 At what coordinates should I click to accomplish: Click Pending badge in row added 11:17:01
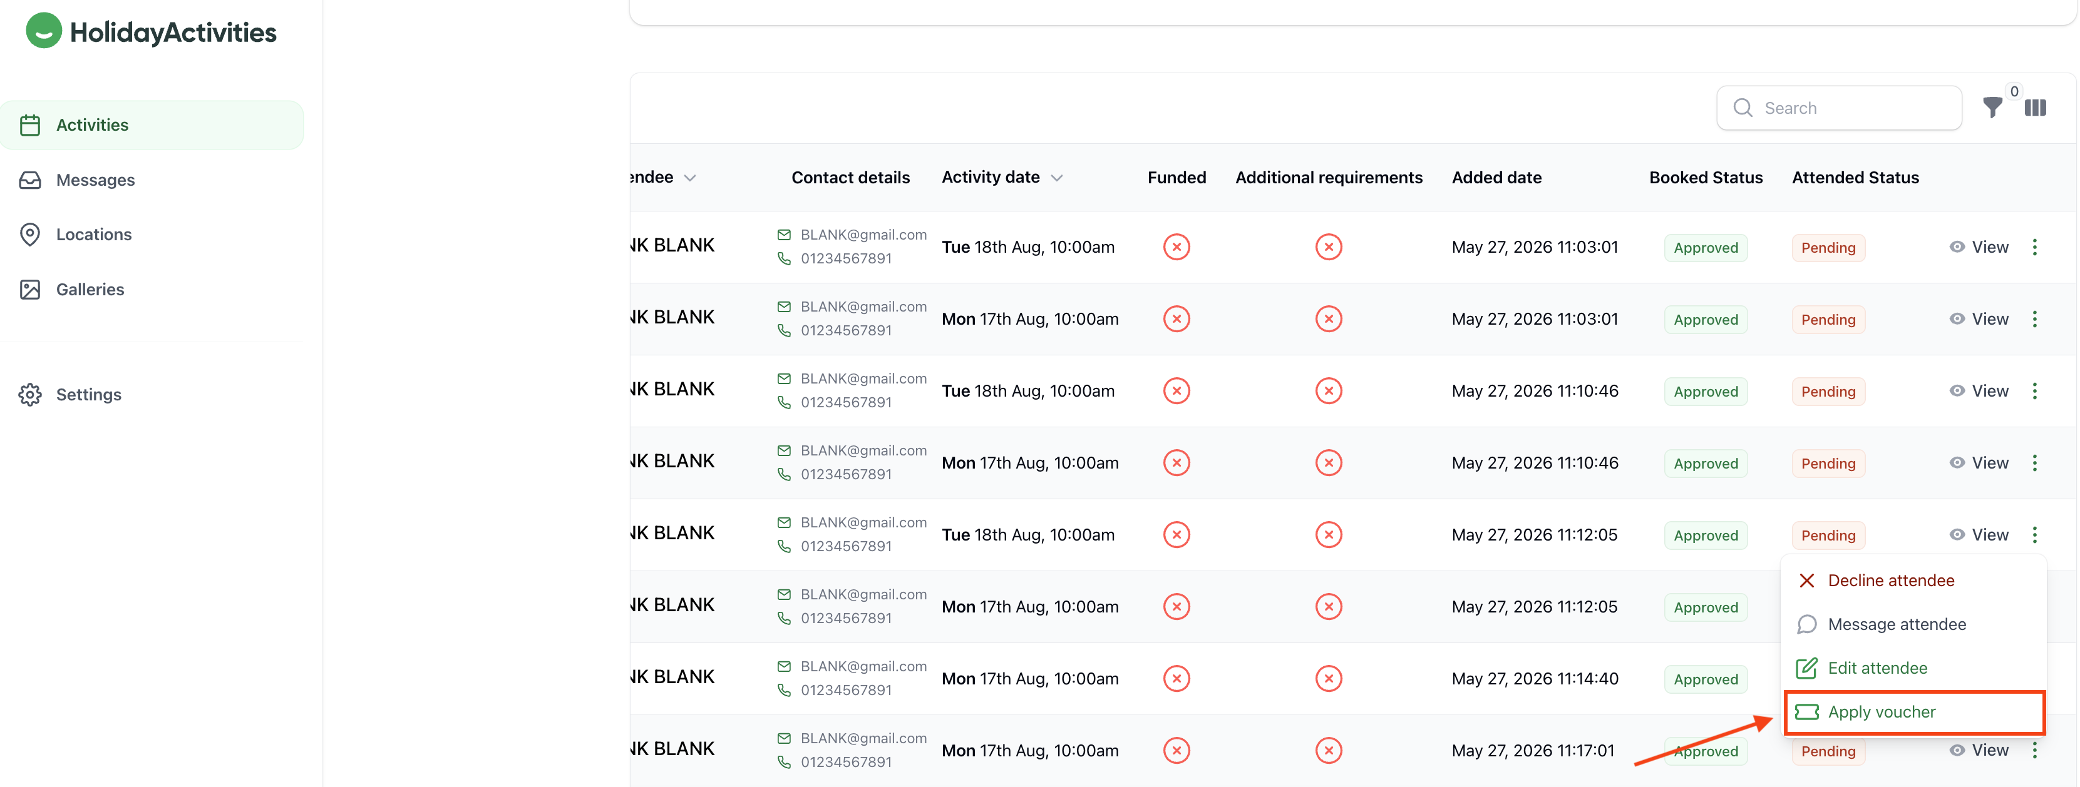click(x=1828, y=751)
